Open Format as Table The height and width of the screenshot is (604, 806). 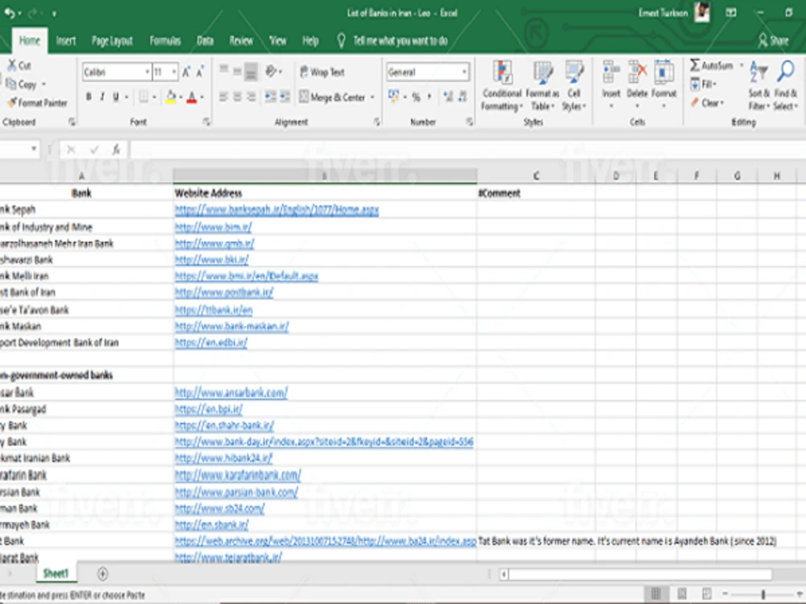(x=542, y=85)
